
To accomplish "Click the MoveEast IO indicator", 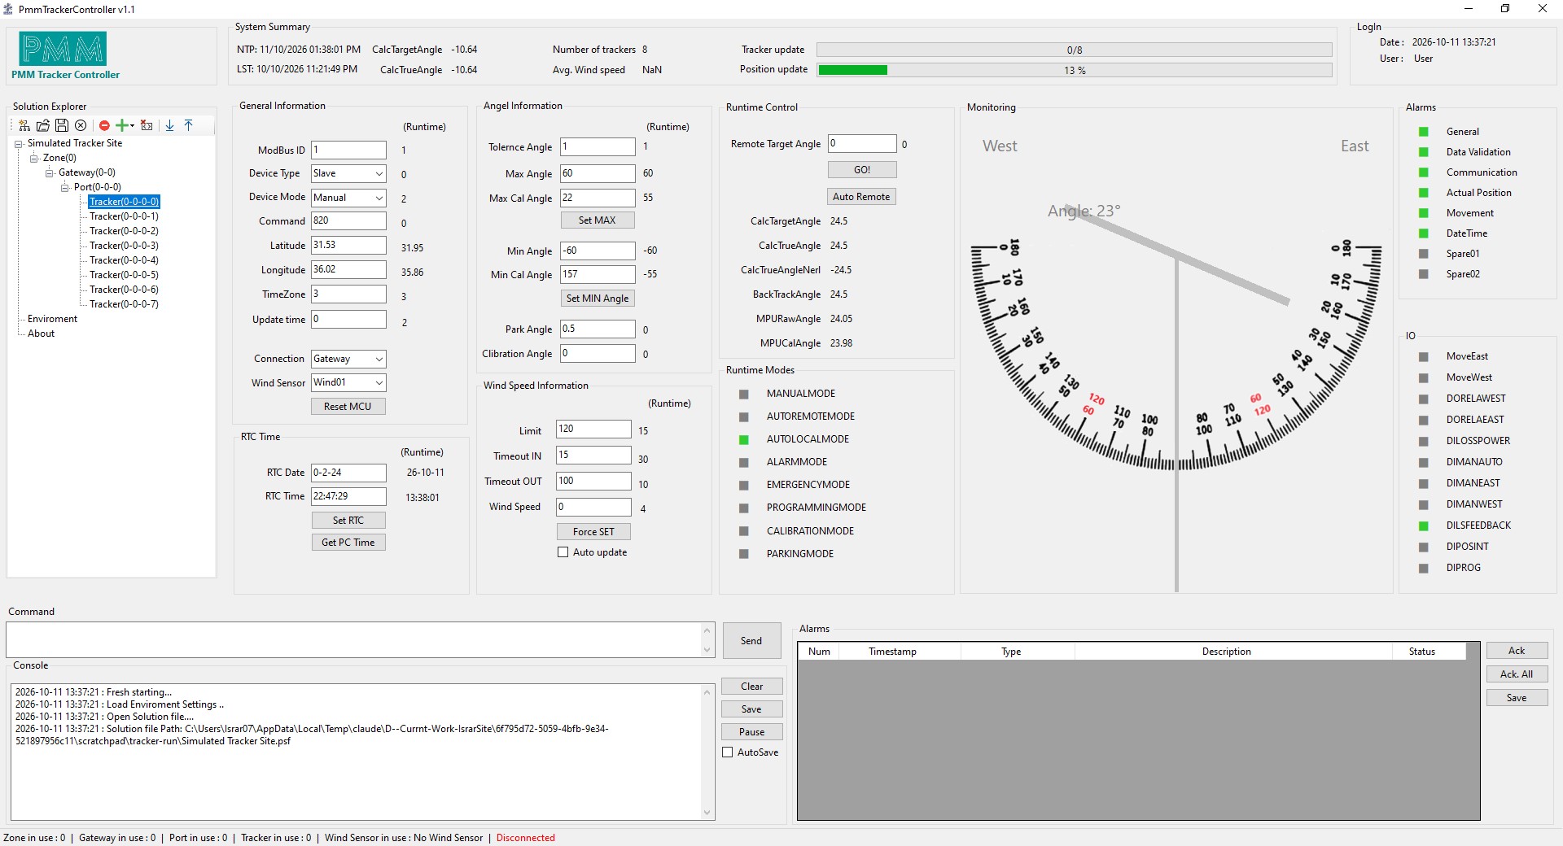I will [1423, 356].
